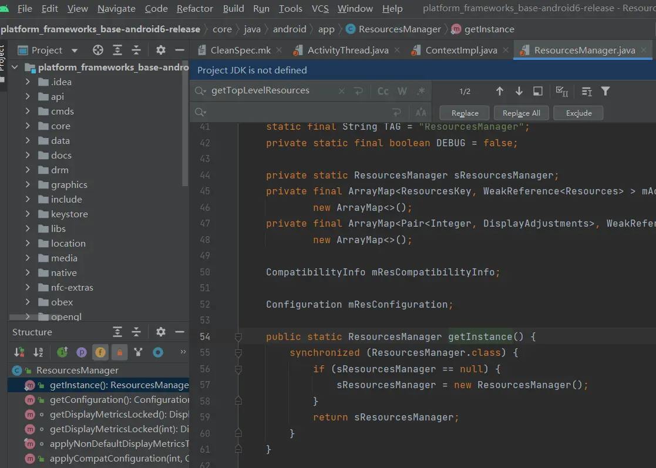Toggle Show Fields filter in Structure
The height and width of the screenshot is (468, 656).
pos(100,352)
